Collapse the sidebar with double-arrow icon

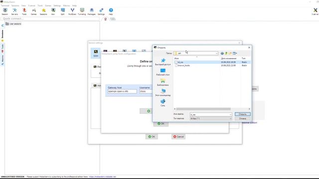point(2,25)
